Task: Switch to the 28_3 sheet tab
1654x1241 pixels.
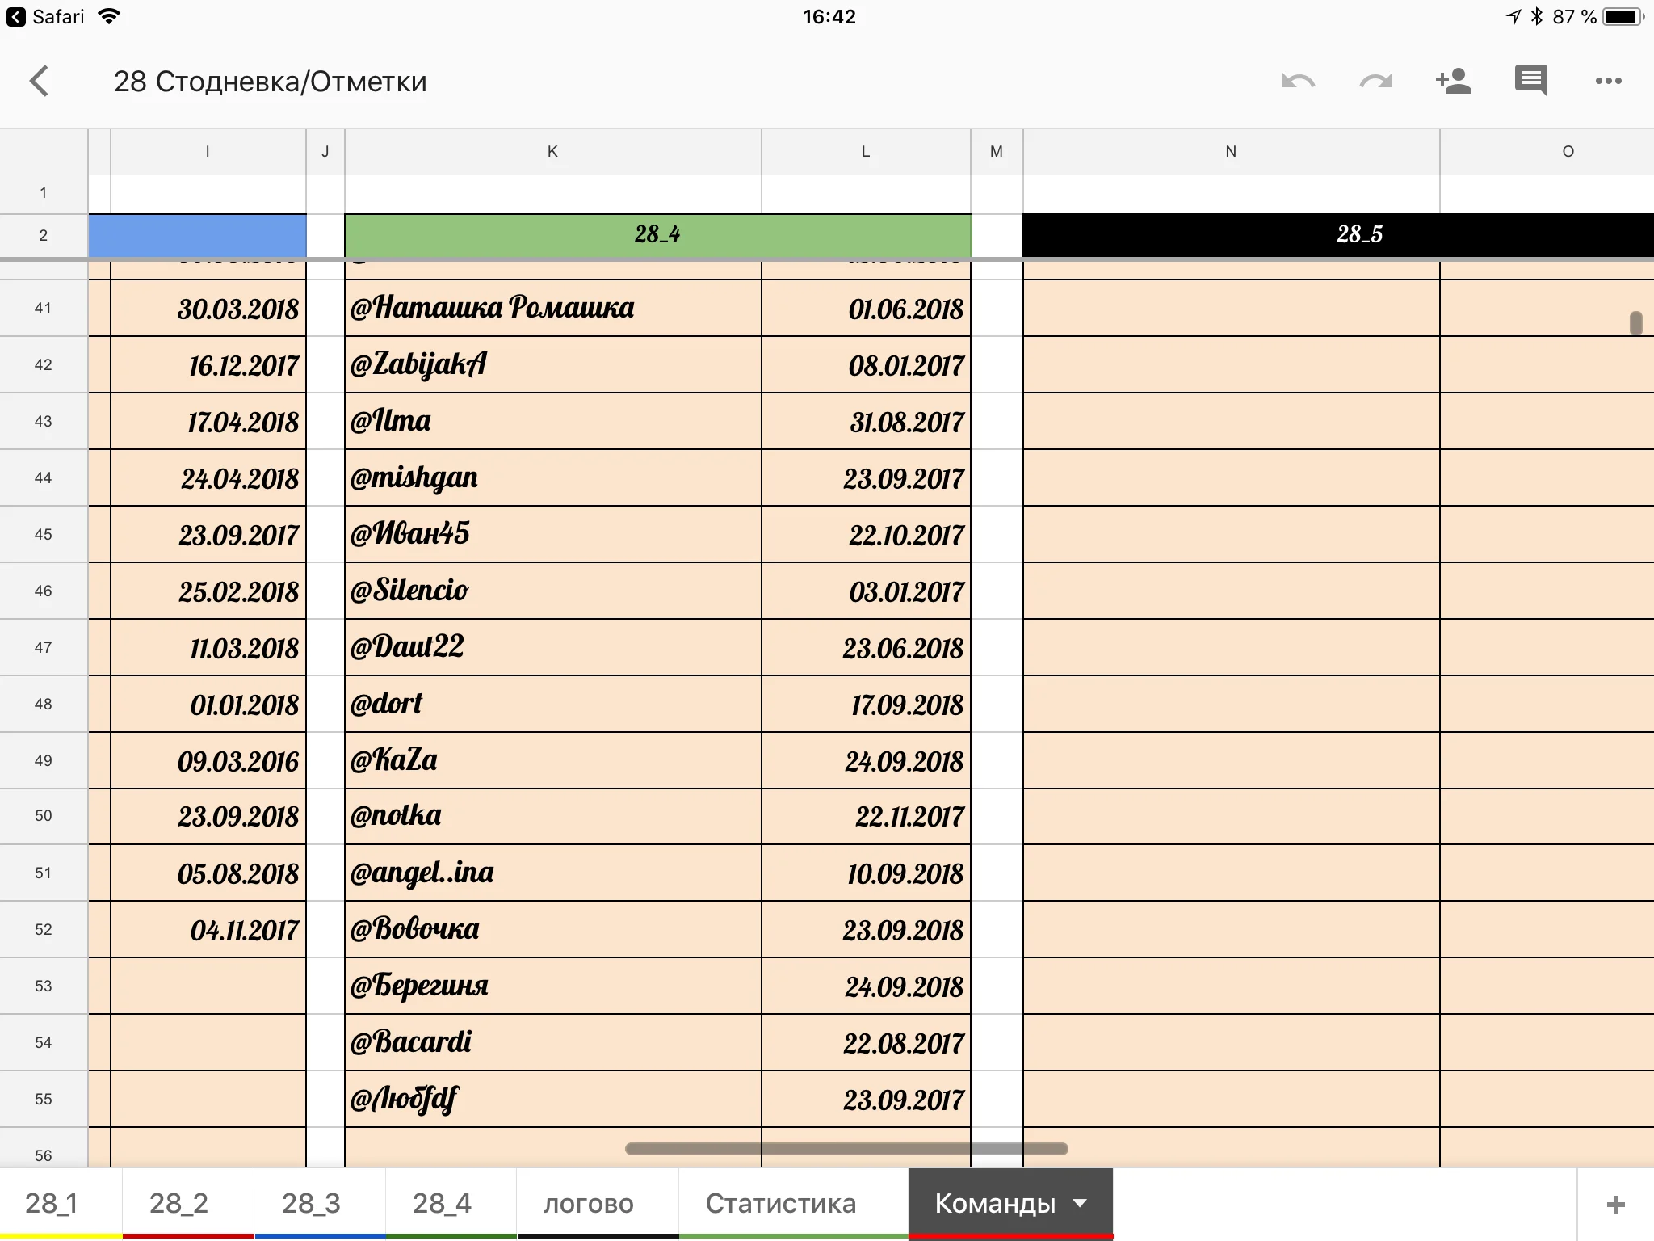Action: pyautogui.click(x=311, y=1203)
